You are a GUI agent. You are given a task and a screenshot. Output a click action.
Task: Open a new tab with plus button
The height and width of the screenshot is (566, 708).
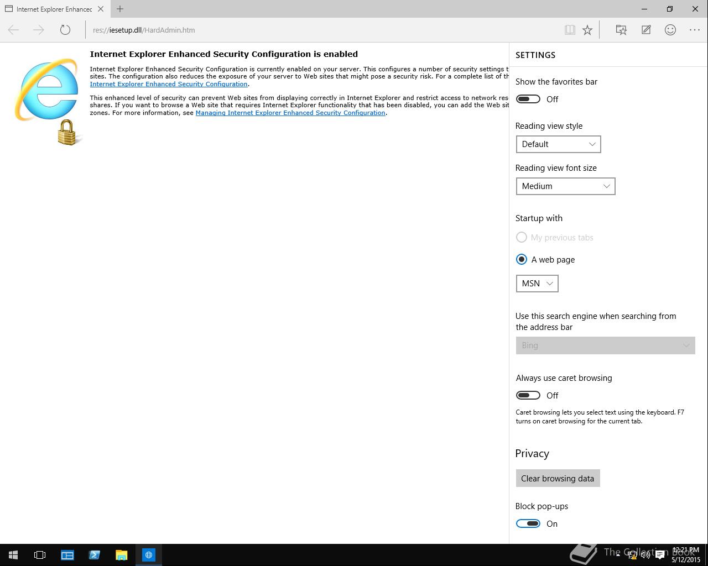pyautogui.click(x=120, y=9)
